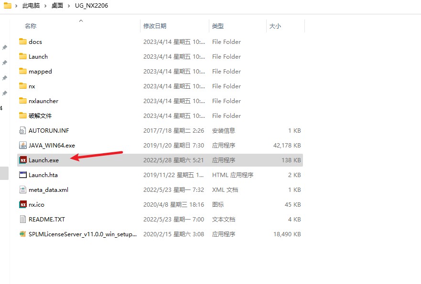Click the AUTORUN.INF file icon

[x=23, y=130]
